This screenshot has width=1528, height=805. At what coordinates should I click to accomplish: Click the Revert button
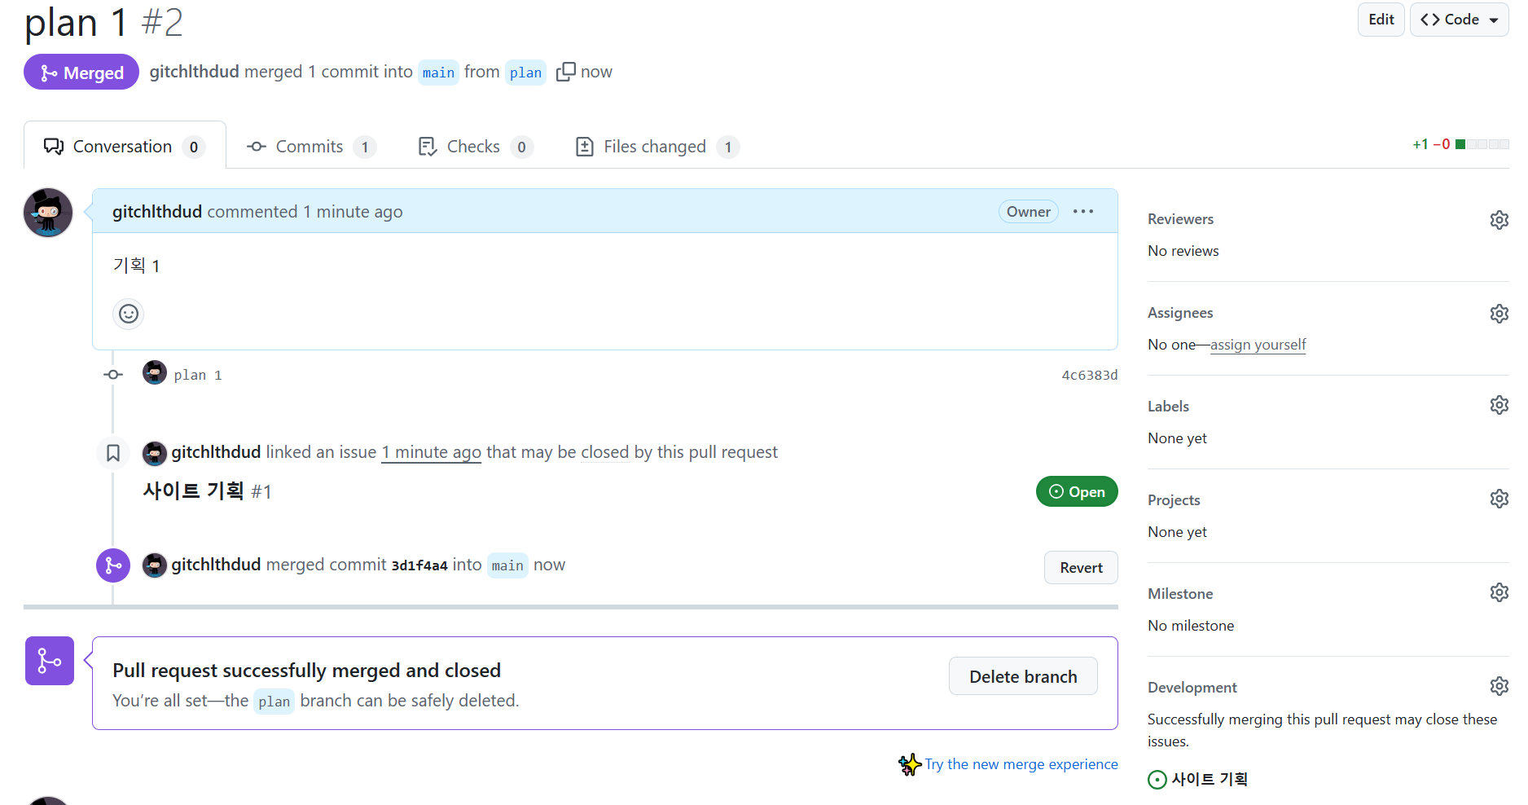(1081, 568)
